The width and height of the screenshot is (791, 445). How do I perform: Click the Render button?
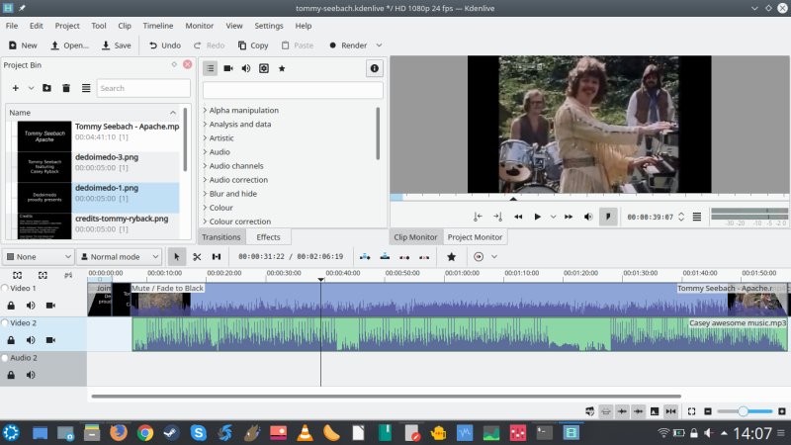(348, 45)
